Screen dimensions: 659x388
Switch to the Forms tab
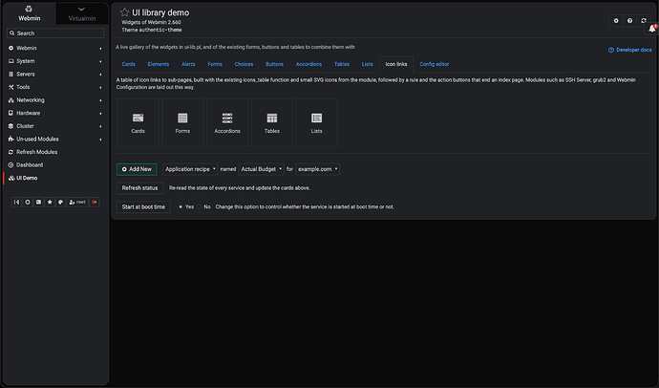(215, 64)
